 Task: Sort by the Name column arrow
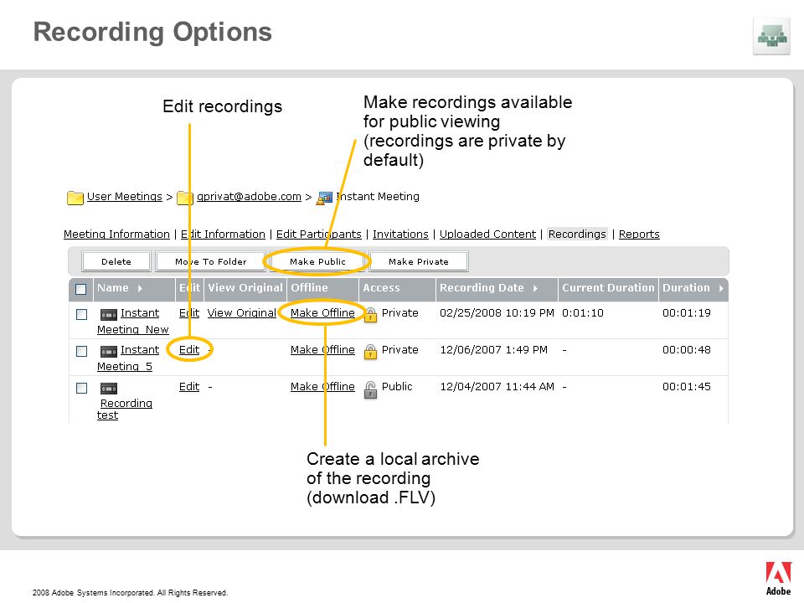(140, 288)
